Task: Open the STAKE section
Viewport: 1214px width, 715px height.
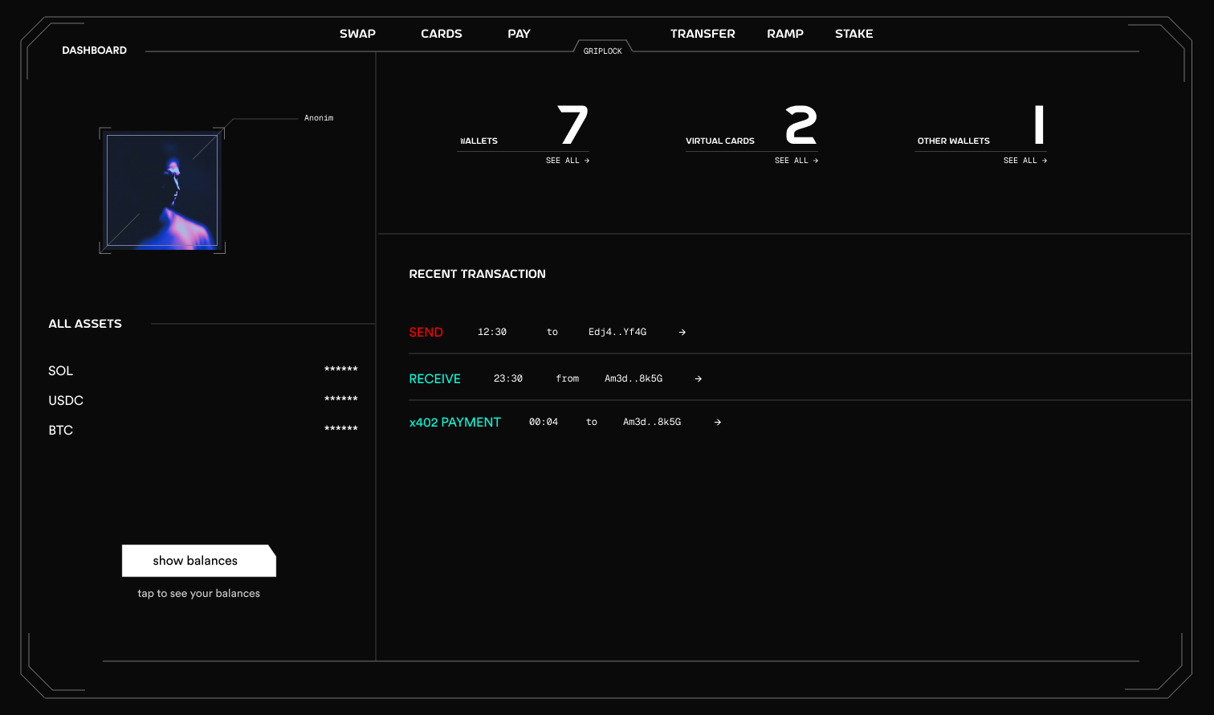Action: 853,34
